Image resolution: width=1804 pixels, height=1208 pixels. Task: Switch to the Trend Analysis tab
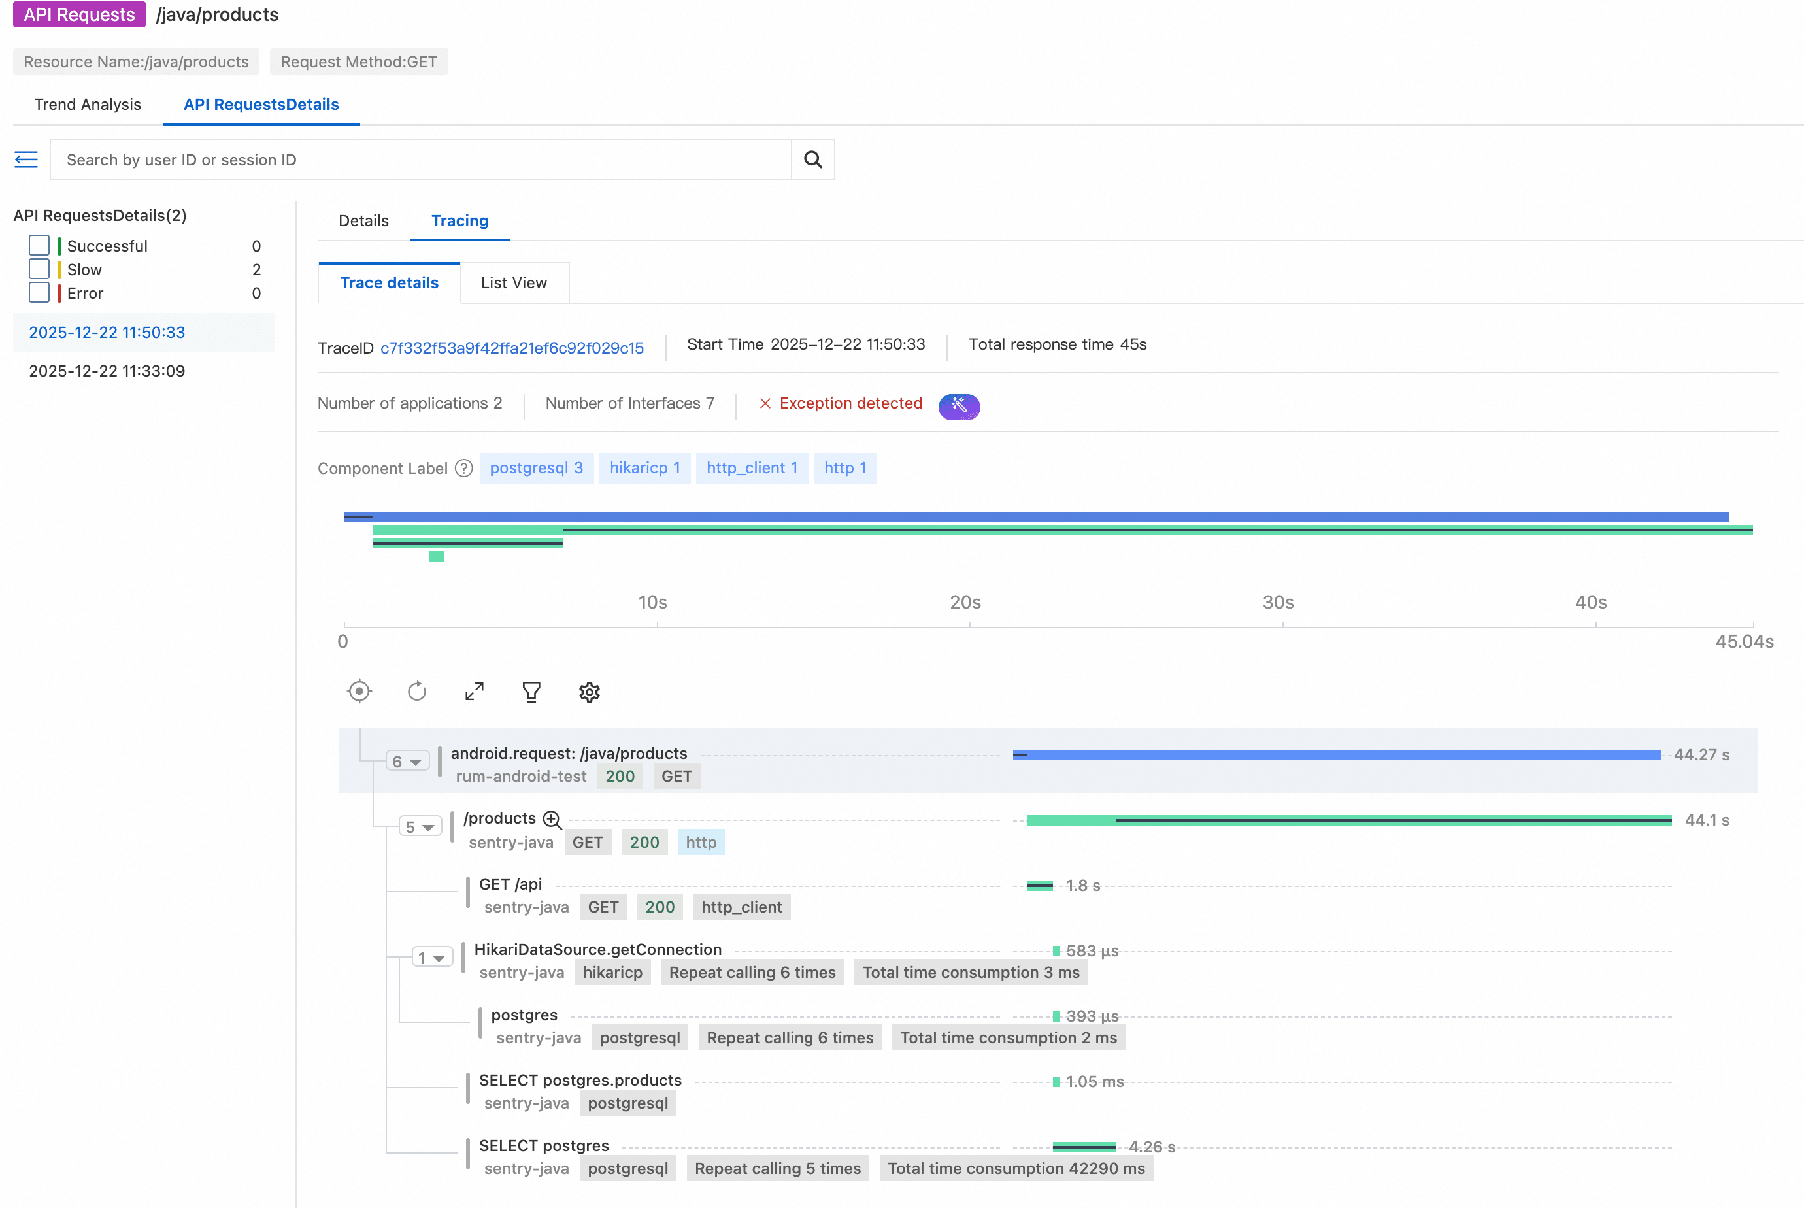click(x=88, y=104)
